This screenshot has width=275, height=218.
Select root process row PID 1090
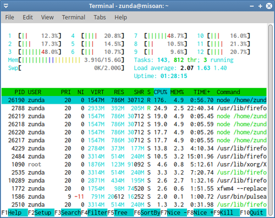[x=134, y=164]
